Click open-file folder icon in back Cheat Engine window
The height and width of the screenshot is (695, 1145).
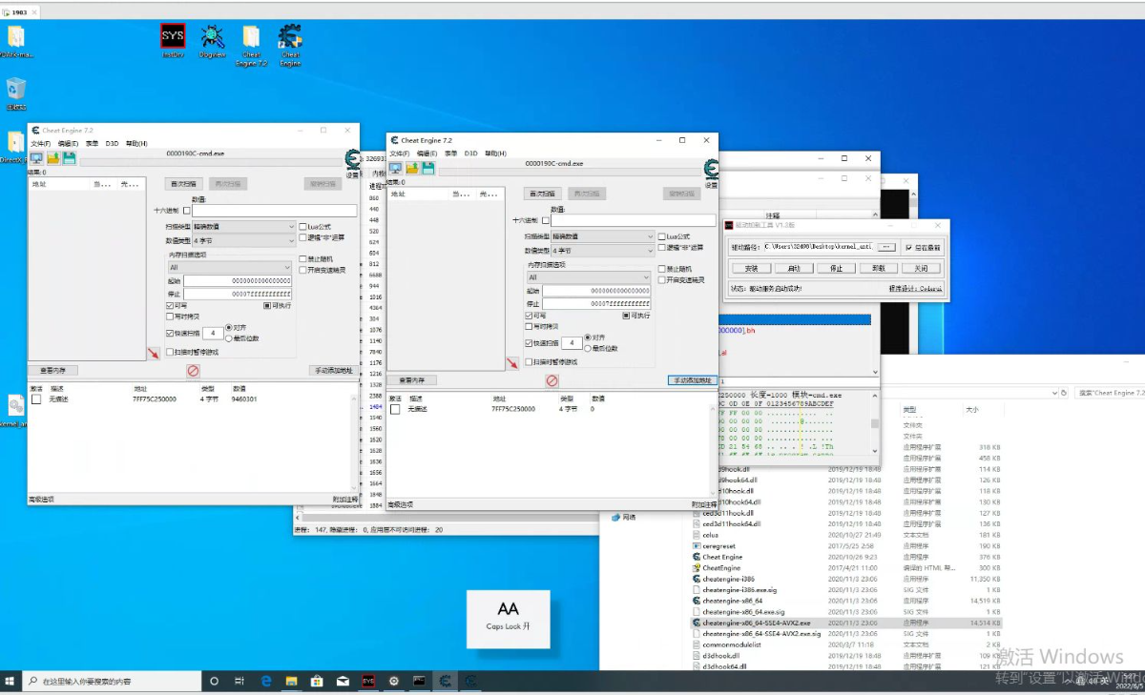53,158
